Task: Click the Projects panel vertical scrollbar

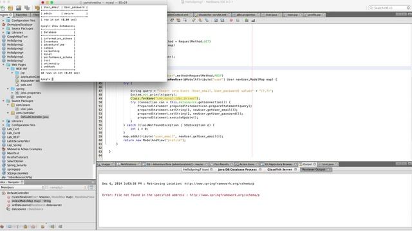Action: (95, 92)
